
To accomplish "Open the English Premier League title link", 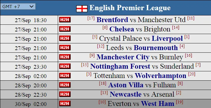I will coord(130,8).
